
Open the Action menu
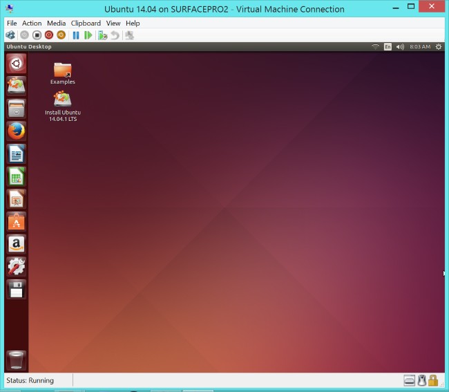32,24
